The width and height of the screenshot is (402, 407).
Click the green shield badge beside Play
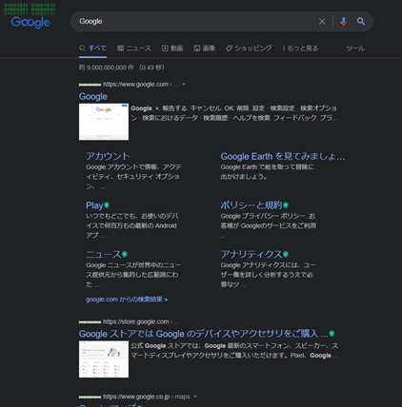tap(107, 205)
